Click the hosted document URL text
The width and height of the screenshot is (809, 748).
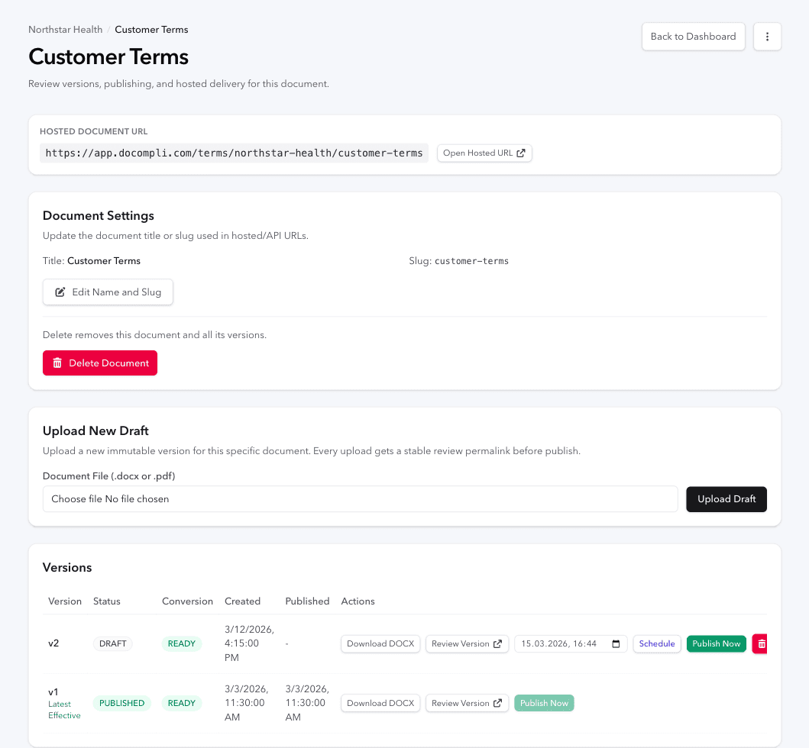(x=234, y=153)
